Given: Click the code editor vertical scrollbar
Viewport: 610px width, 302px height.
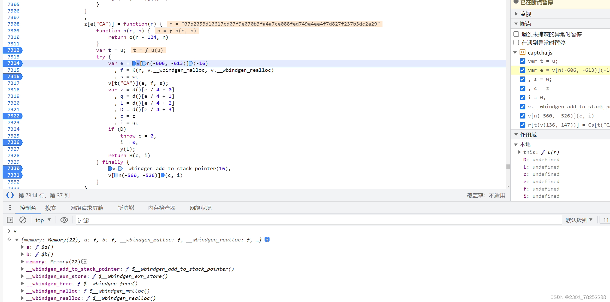Looking at the screenshot, I should [x=508, y=167].
